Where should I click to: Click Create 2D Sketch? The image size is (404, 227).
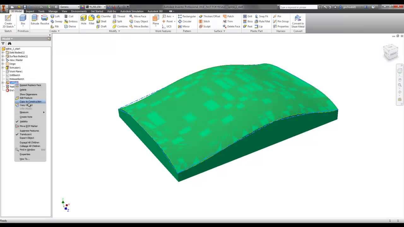click(x=8, y=21)
